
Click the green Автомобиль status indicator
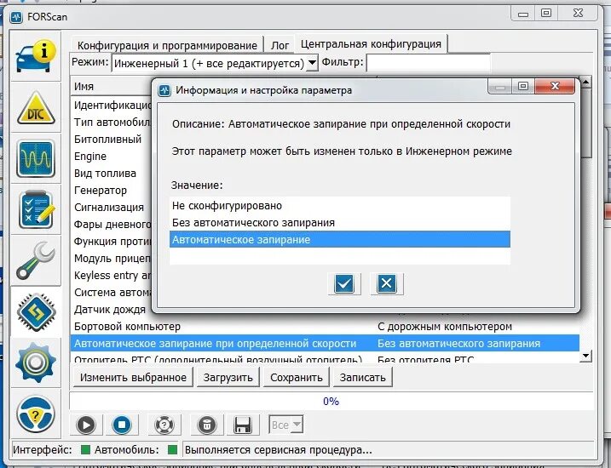pos(172,450)
